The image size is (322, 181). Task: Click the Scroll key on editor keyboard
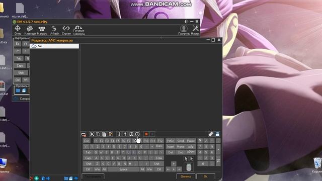point(181,141)
